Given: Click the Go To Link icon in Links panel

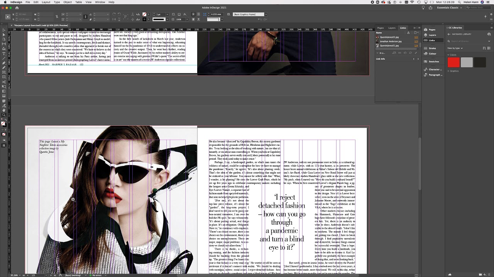Looking at the screenshot, I should pos(405,53).
